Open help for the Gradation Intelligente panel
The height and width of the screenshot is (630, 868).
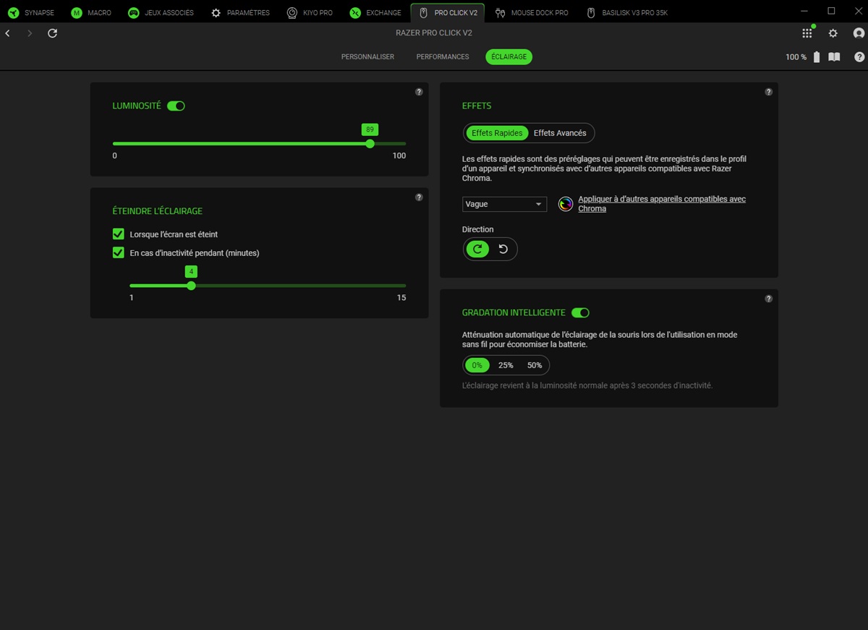click(x=768, y=299)
